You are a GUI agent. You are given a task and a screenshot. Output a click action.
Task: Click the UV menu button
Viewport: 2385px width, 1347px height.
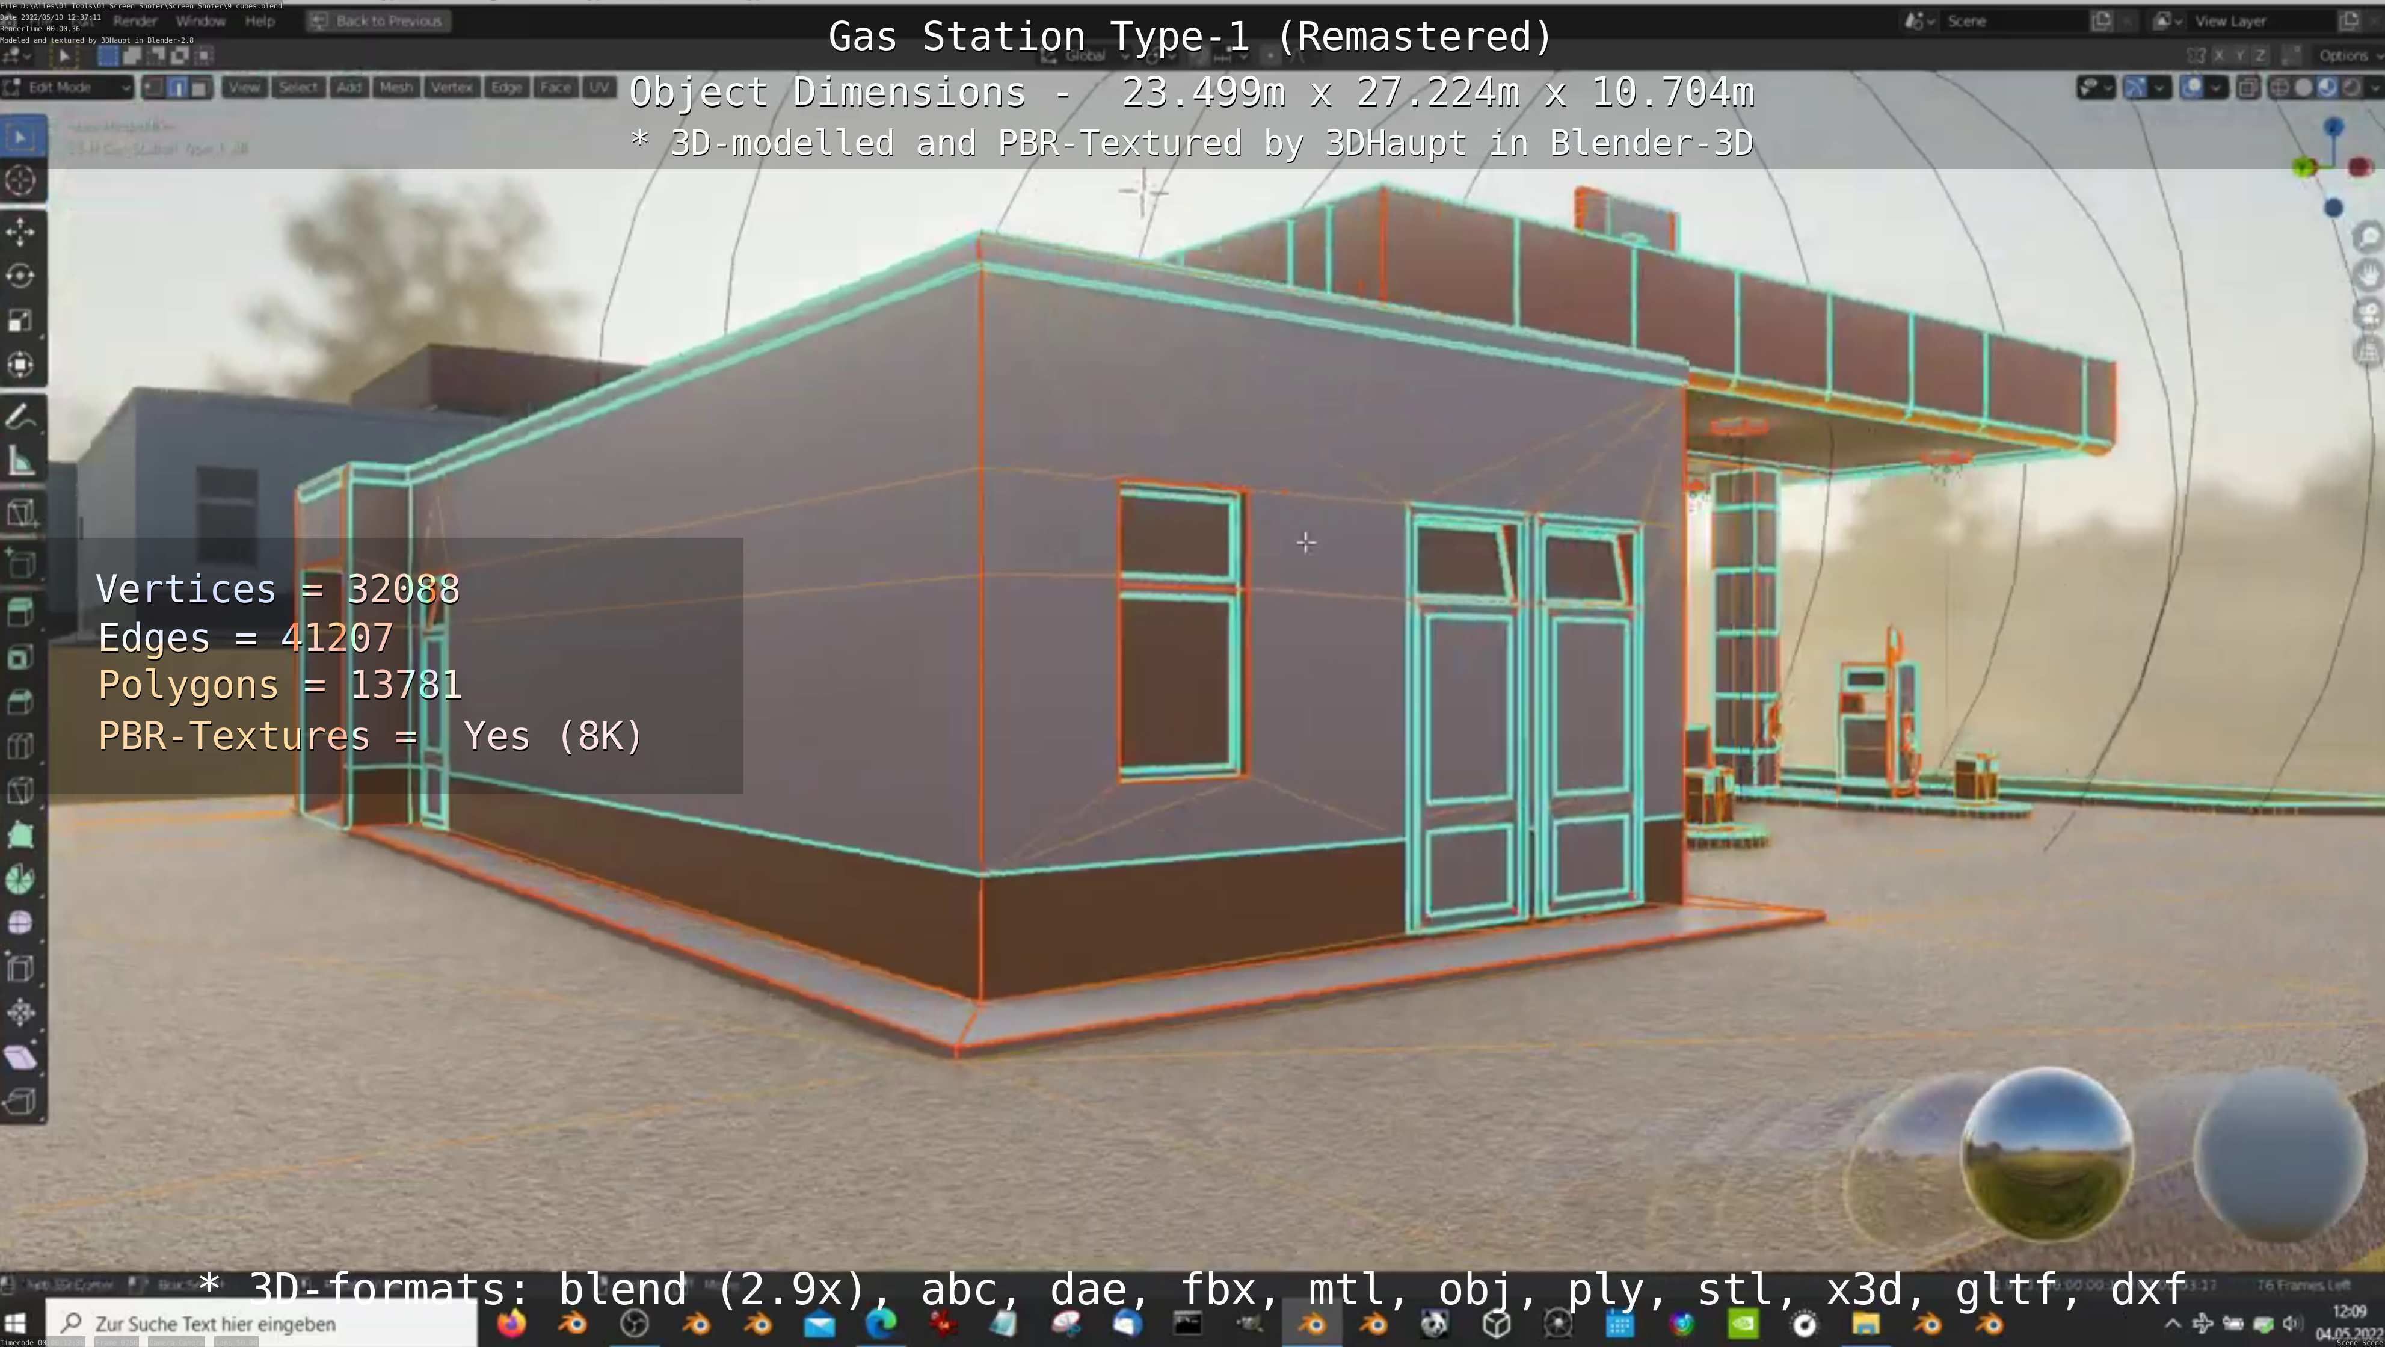[x=599, y=88]
